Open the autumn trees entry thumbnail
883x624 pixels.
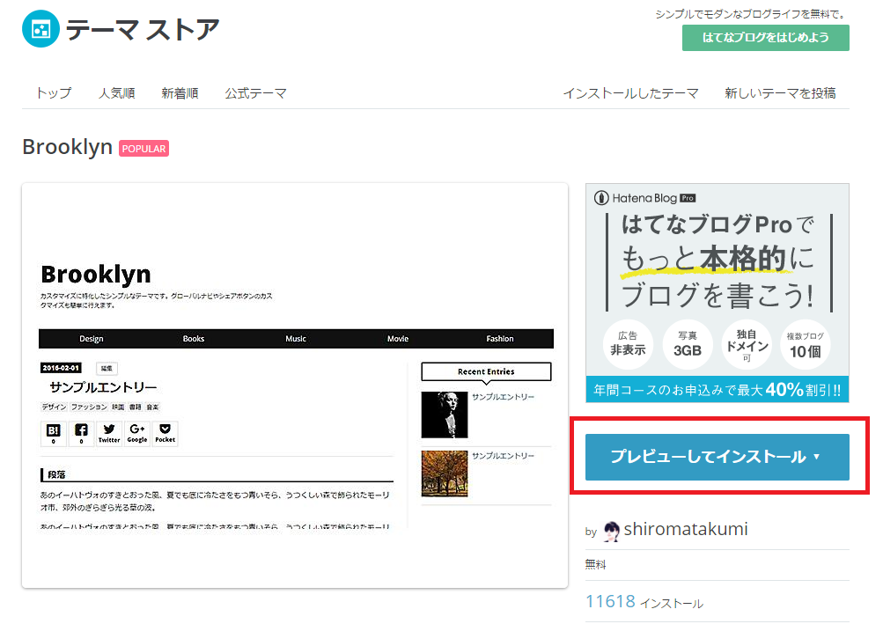coord(445,474)
